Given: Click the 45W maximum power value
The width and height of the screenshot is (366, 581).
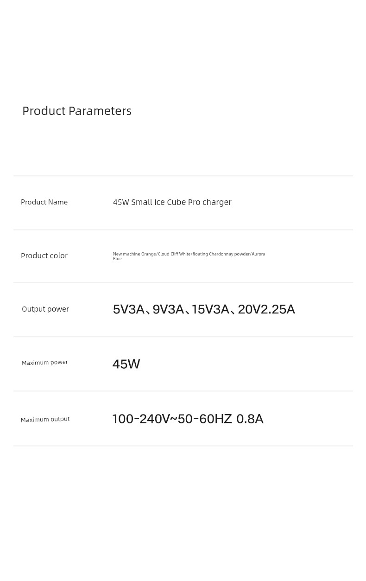Looking at the screenshot, I should [126, 364].
